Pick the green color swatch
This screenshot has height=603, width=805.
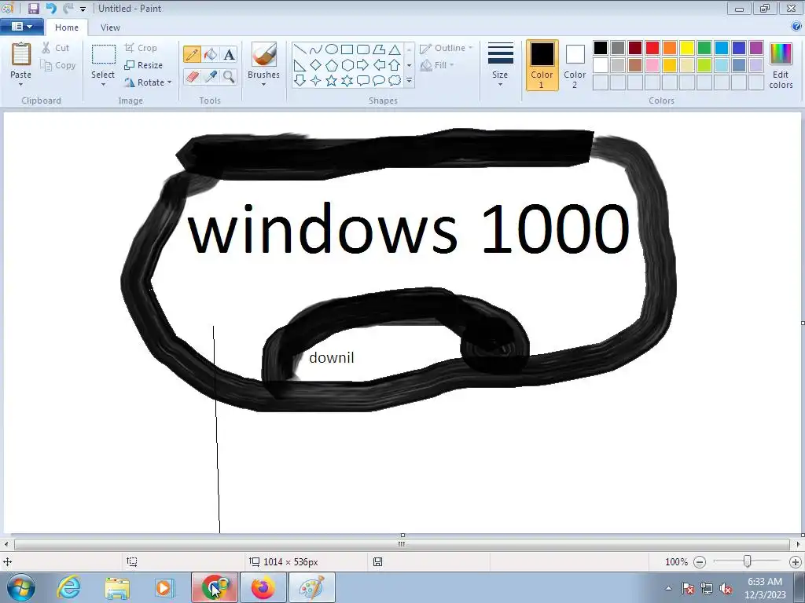tap(704, 48)
